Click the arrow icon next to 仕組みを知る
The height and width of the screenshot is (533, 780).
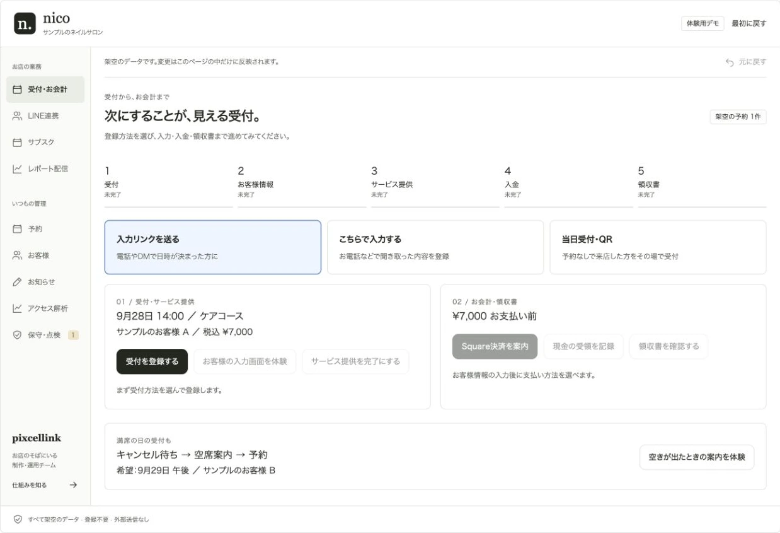(x=73, y=485)
